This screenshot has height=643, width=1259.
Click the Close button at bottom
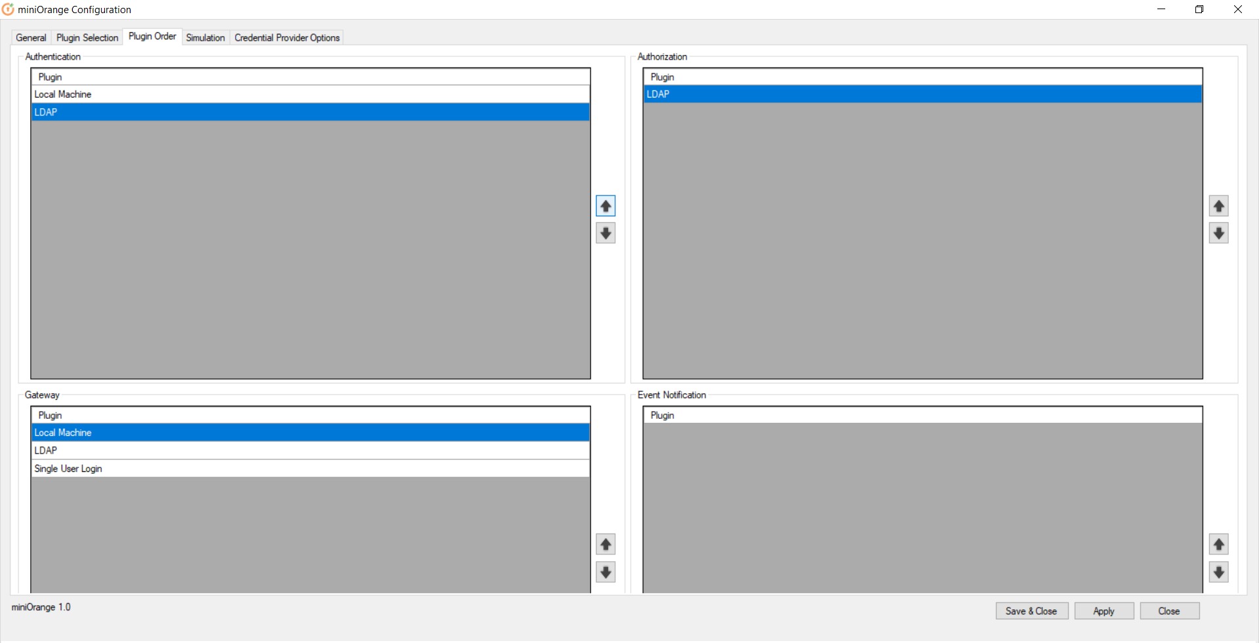1169,611
